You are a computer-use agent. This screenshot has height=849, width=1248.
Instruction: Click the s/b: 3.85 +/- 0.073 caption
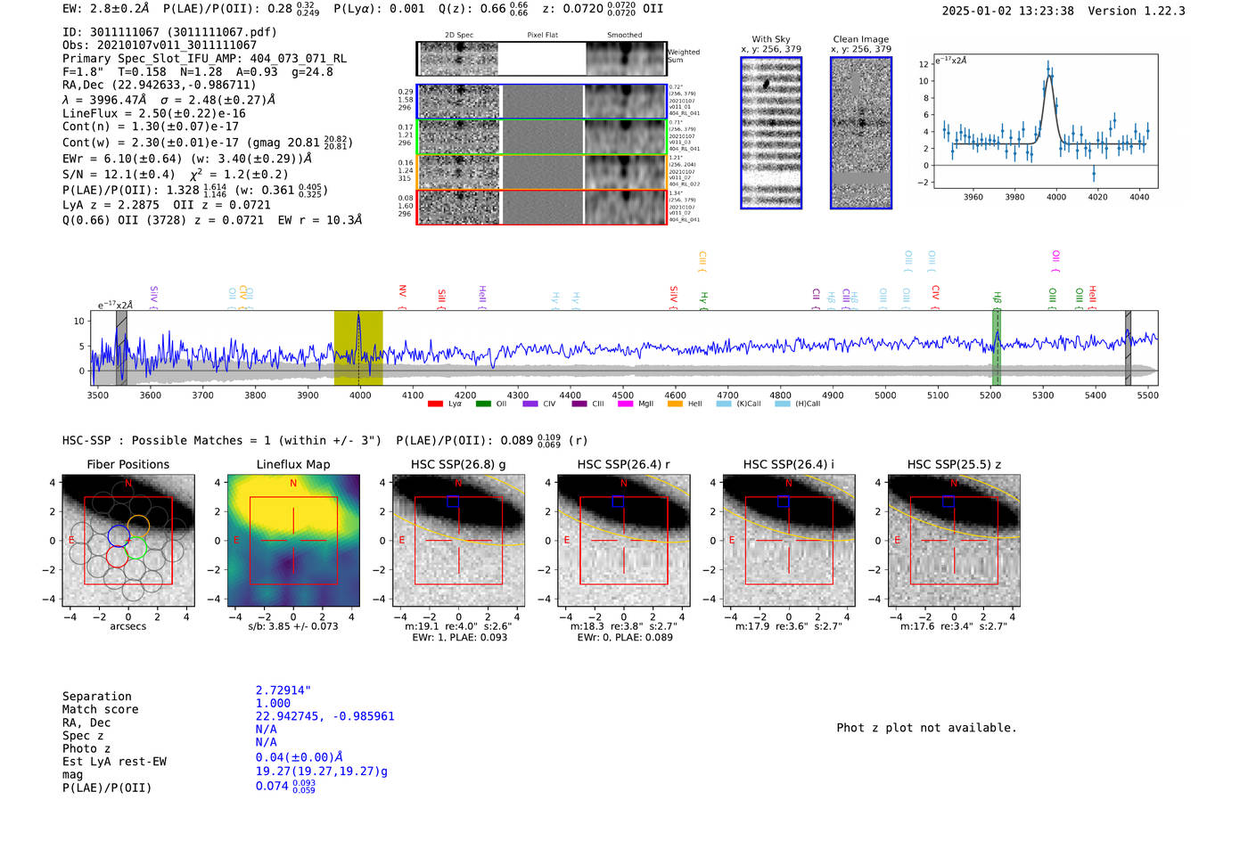tap(293, 626)
